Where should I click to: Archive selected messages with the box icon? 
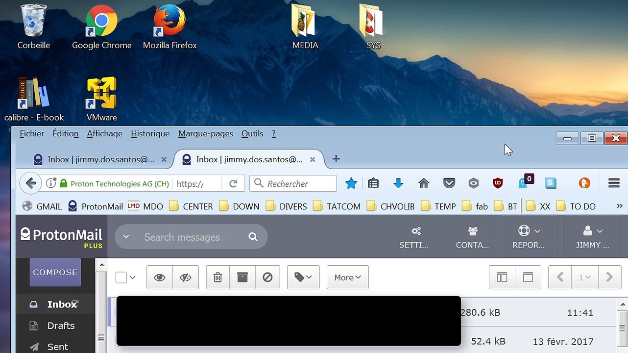click(242, 277)
